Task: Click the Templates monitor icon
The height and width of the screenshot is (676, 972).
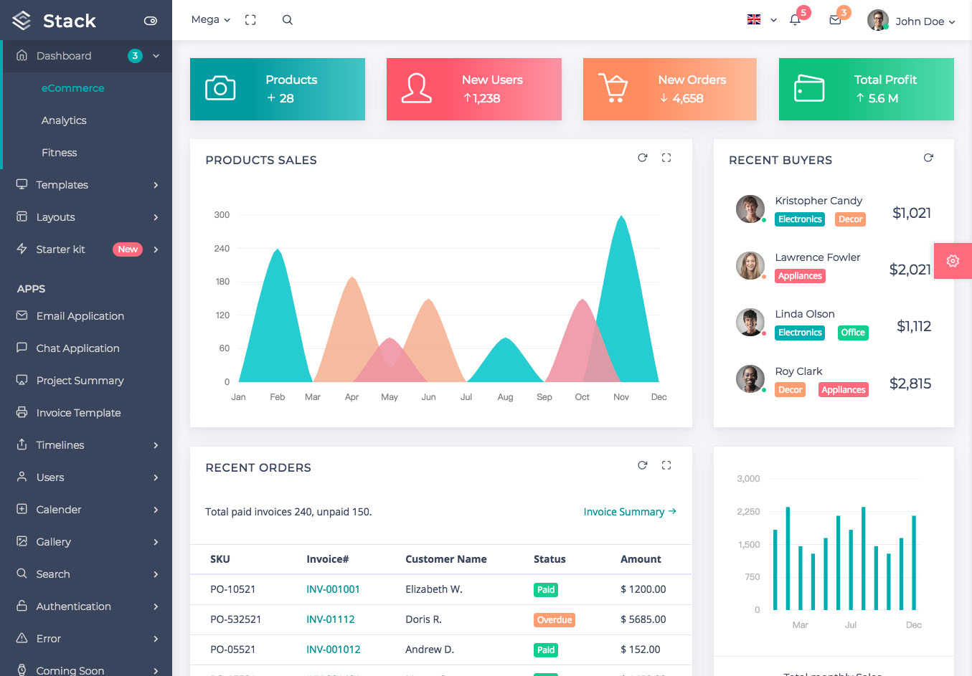Action: (22, 184)
